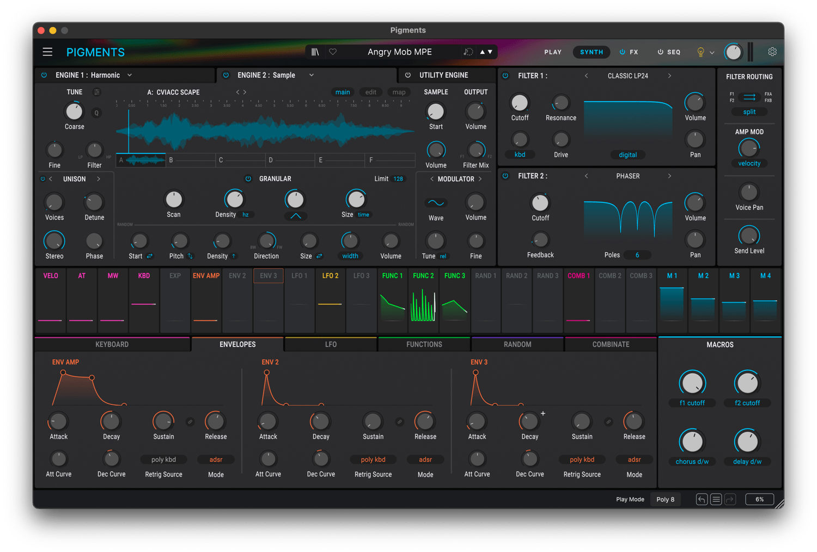
Task: Click the undo arrow in status bar
Action: (x=702, y=499)
